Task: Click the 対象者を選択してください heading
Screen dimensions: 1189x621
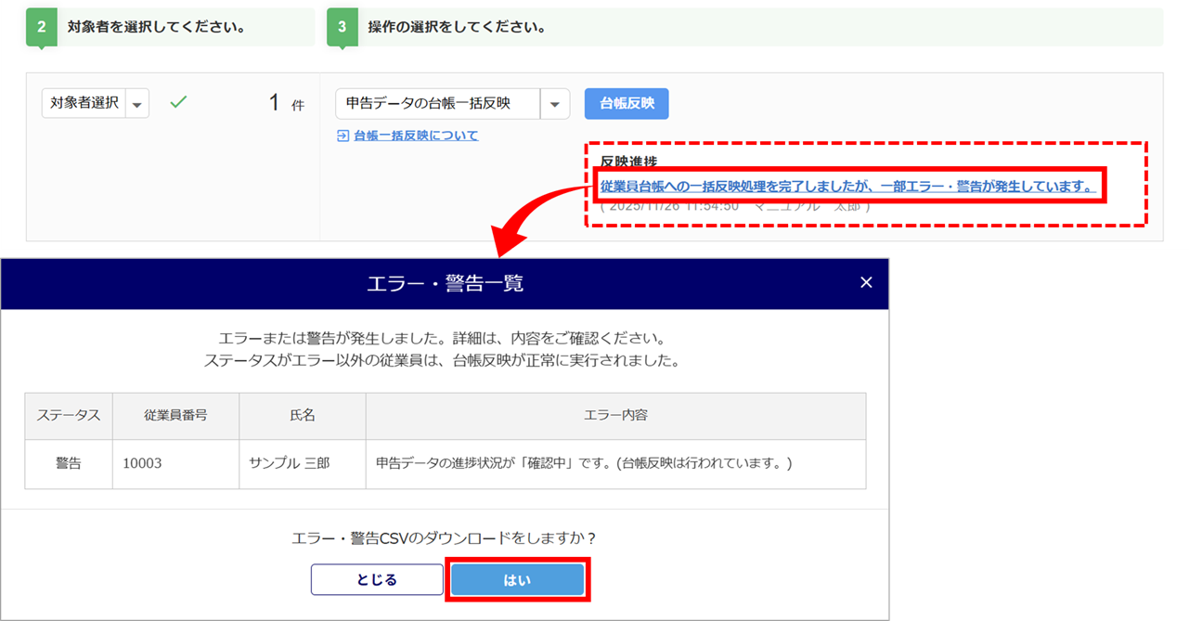Action: [x=157, y=26]
